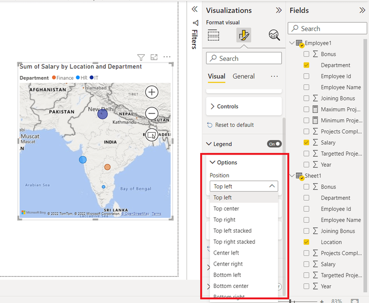The image size is (369, 303).
Task: Check Year under Sheet1
Action: pyautogui.click(x=306, y=286)
